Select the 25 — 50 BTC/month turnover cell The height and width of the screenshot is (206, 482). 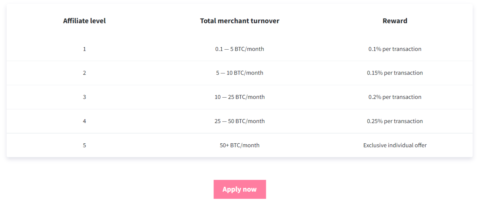coord(240,121)
